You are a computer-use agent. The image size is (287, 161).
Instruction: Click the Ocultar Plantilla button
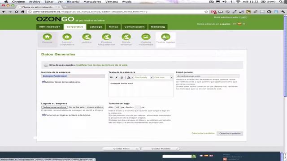tap(161, 149)
